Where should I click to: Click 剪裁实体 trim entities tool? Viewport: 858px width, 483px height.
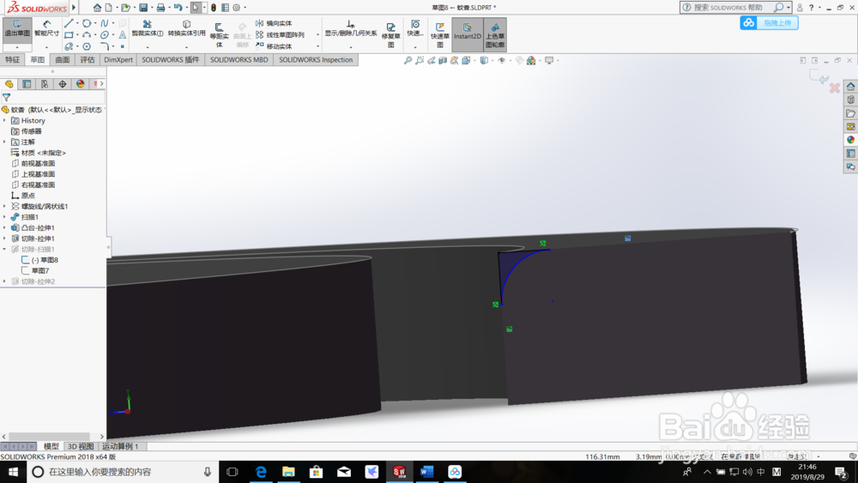click(x=148, y=28)
